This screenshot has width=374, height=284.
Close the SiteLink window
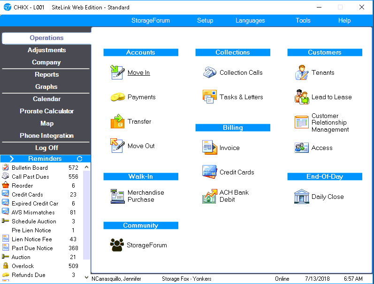click(x=362, y=7)
